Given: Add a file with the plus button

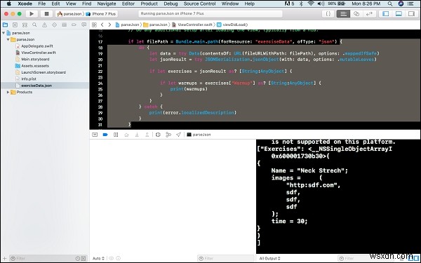Looking at the screenshot, I should (x=4, y=259).
